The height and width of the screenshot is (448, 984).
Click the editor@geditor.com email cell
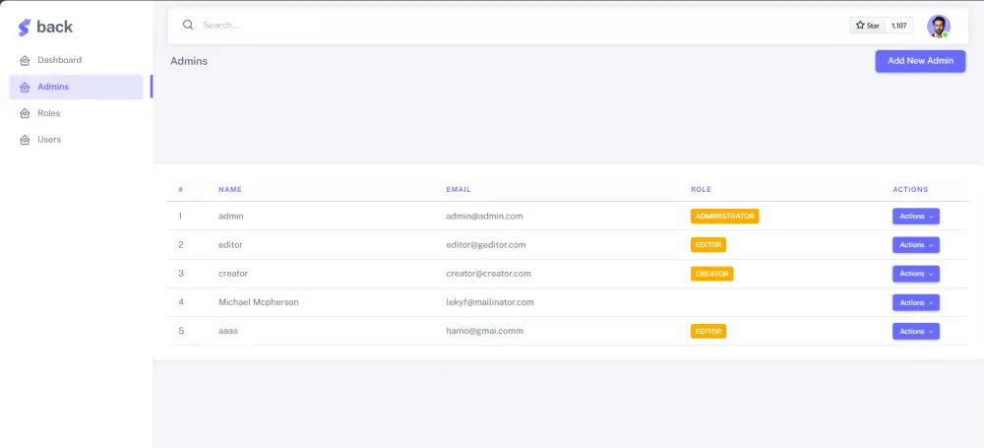coord(486,245)
